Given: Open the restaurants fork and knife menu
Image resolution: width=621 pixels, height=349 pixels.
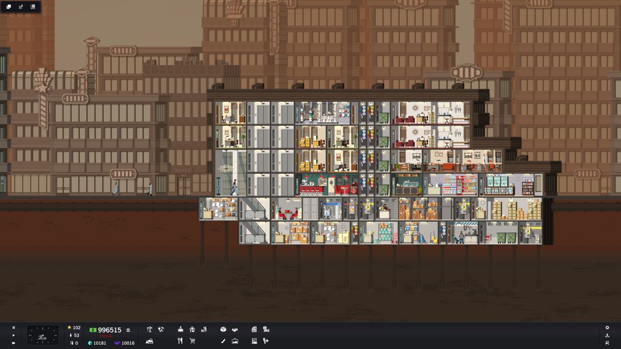Looking at the screenshot, I should (181, 341).
